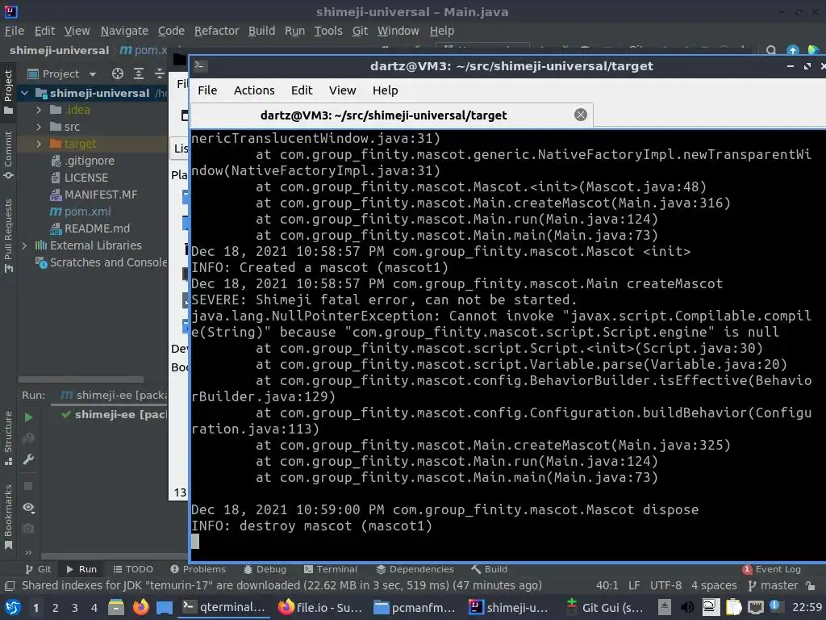Toggle the Pull Requests side panel
826x620 pixels.
(8, 236)
